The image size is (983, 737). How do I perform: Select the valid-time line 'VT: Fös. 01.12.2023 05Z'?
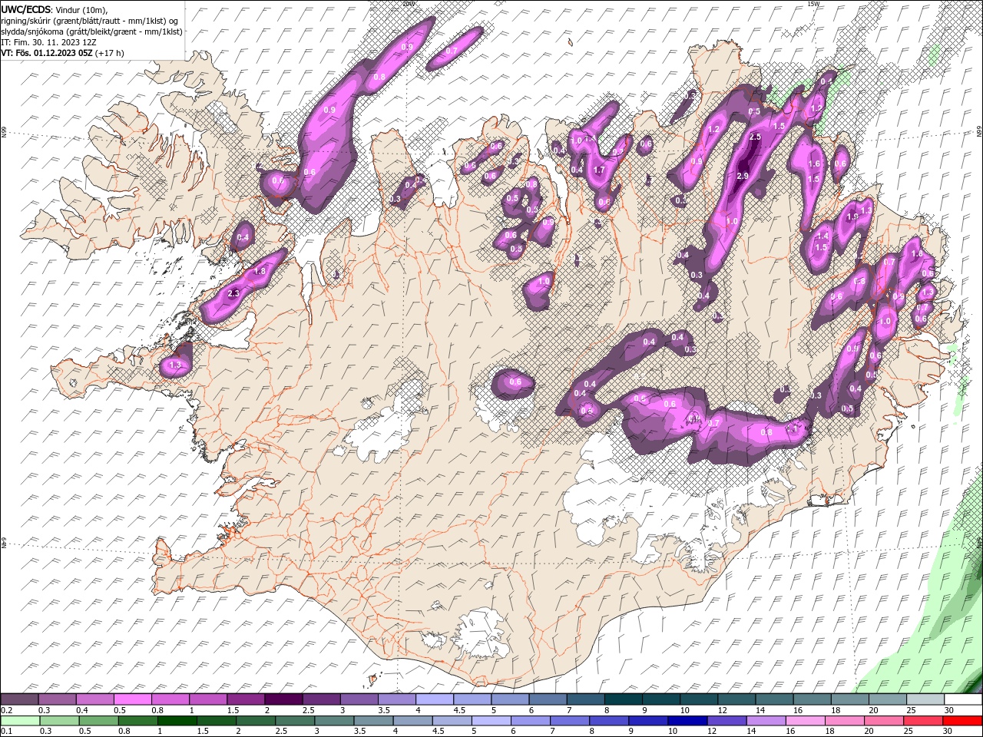(x=47, y=53)
